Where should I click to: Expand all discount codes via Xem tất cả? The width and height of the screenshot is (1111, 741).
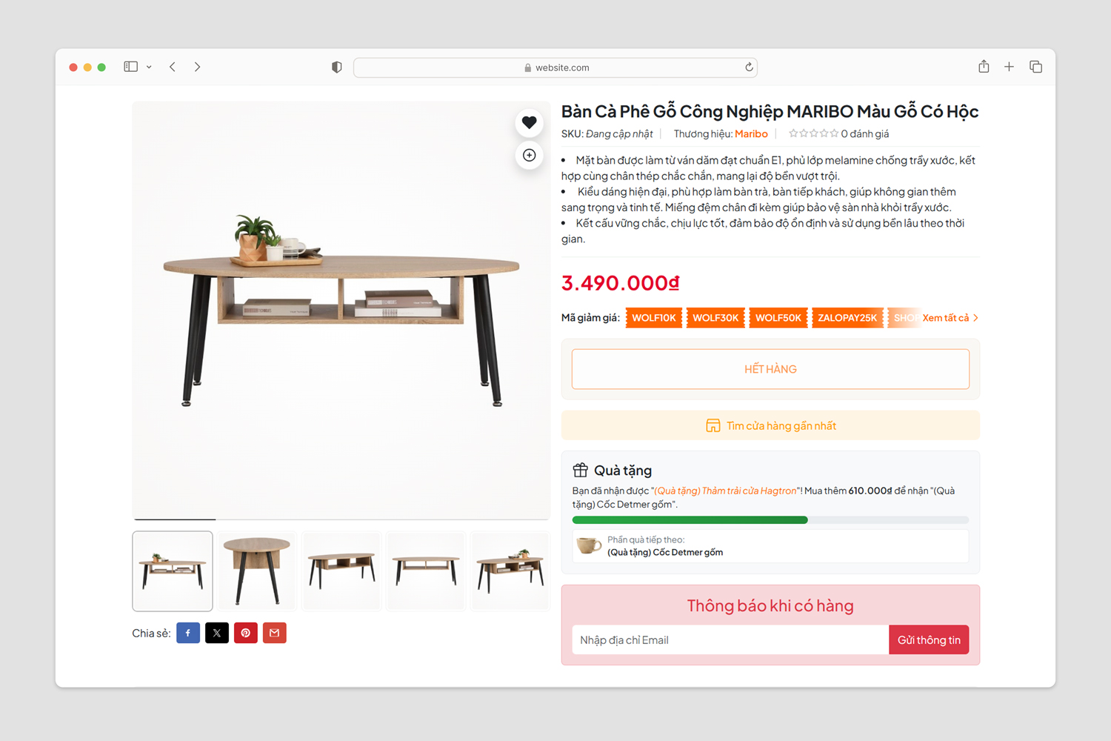point(950,318)
